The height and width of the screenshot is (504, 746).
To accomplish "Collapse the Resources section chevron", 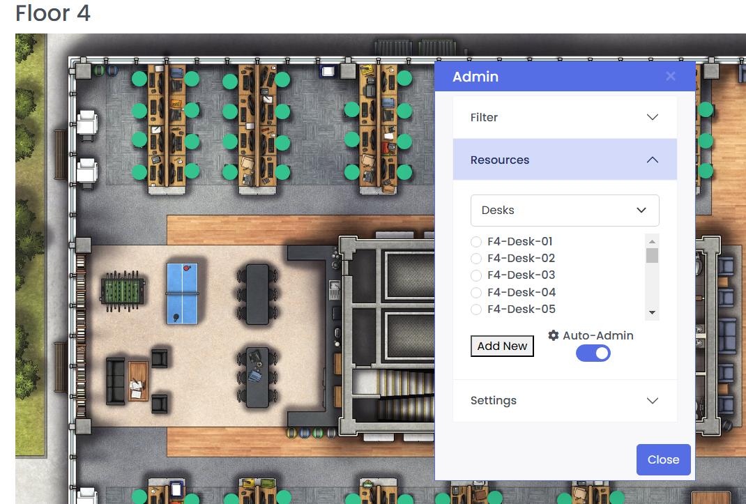I will [x=653, y=160].
